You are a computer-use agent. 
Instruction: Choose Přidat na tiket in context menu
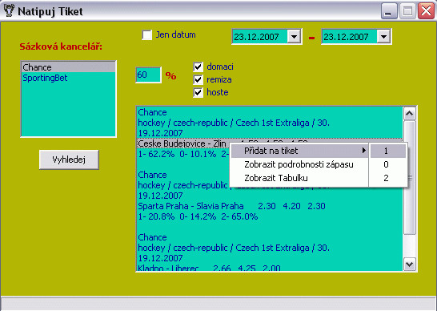tap(299, 151)
